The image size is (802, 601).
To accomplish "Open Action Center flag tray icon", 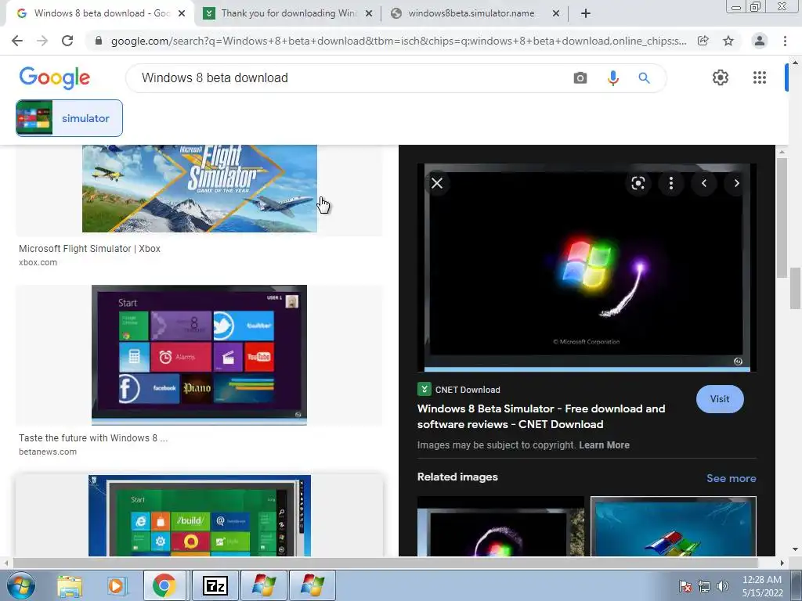I will [685, 586].
